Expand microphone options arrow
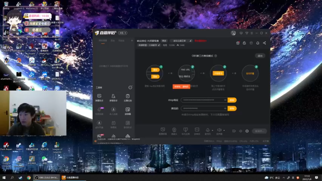 click(x=213, y=130)
